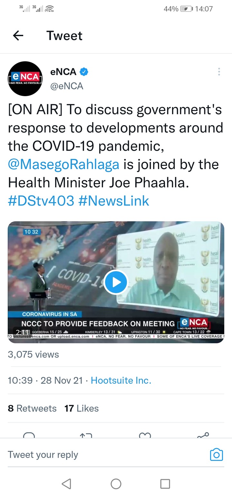This screenshot has height=497, width=232.
Task: Tap the retweet arrows icon
Action: tap(86, 435)
